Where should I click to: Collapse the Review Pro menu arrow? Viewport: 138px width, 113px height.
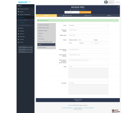click(33, 17)
